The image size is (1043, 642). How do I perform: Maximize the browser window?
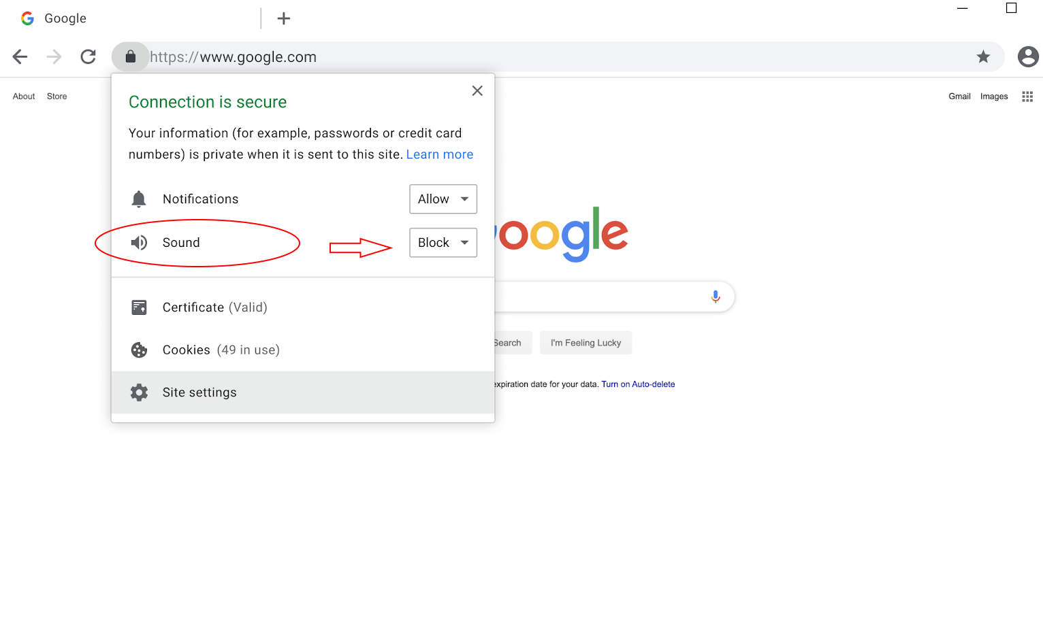pyautogui.click(x=1012, y=8)
